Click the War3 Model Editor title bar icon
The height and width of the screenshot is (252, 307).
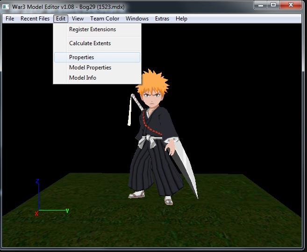tap(6, 7)
